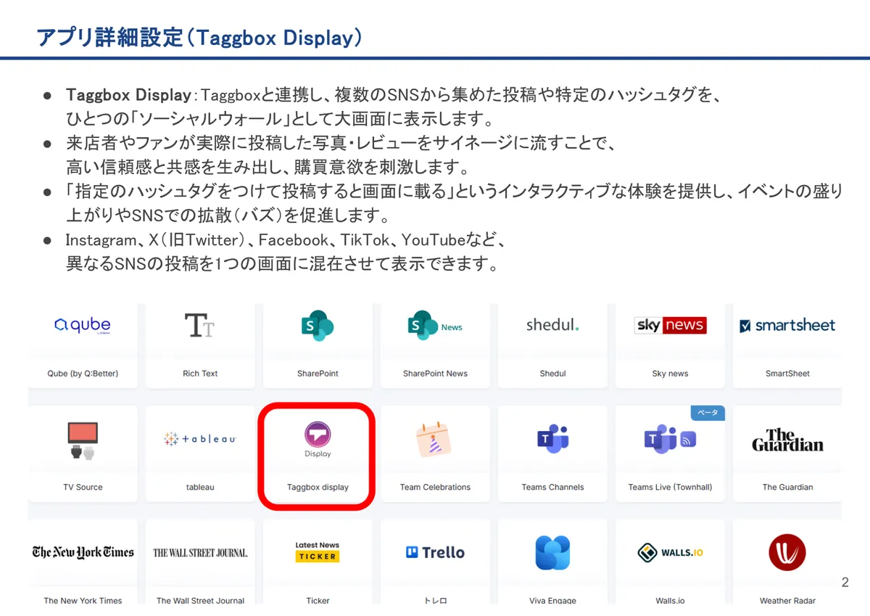This screenshot has height=616, width=870.
Task: Click the bold "Taggbox Display" bullet heading
Action: (128, 95)
